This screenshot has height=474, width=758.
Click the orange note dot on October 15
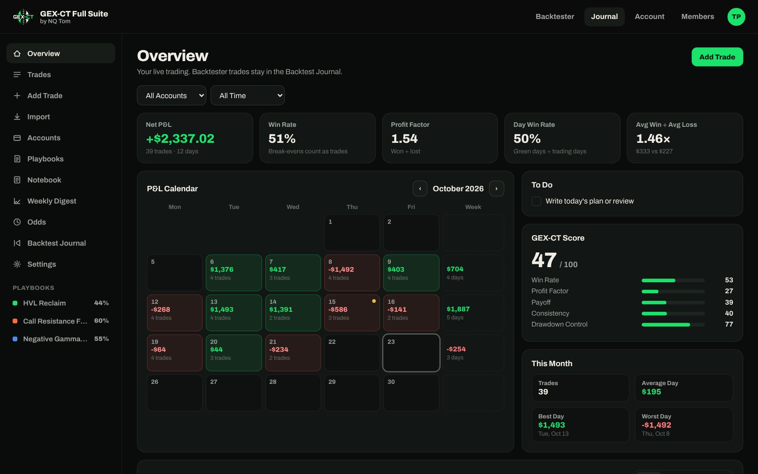[x=374, y=301]
